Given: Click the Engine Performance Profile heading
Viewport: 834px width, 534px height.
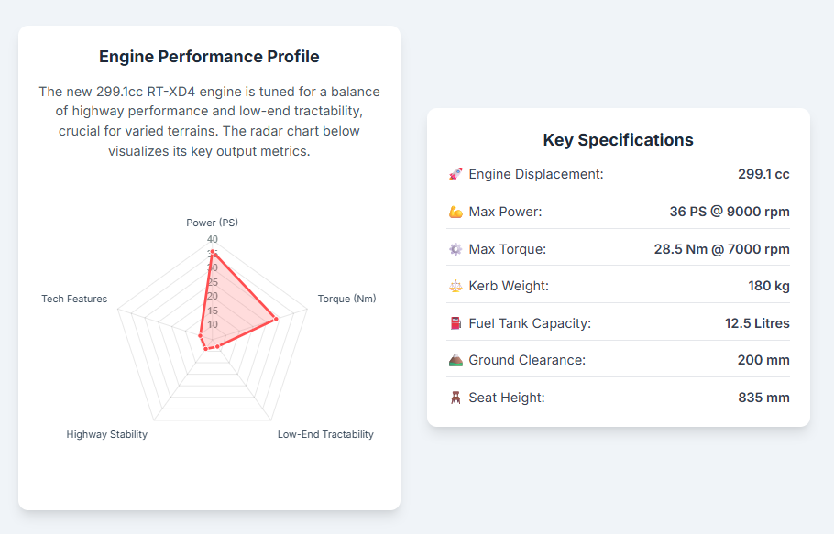Looking at the screenshot, I should pos(209,57).
